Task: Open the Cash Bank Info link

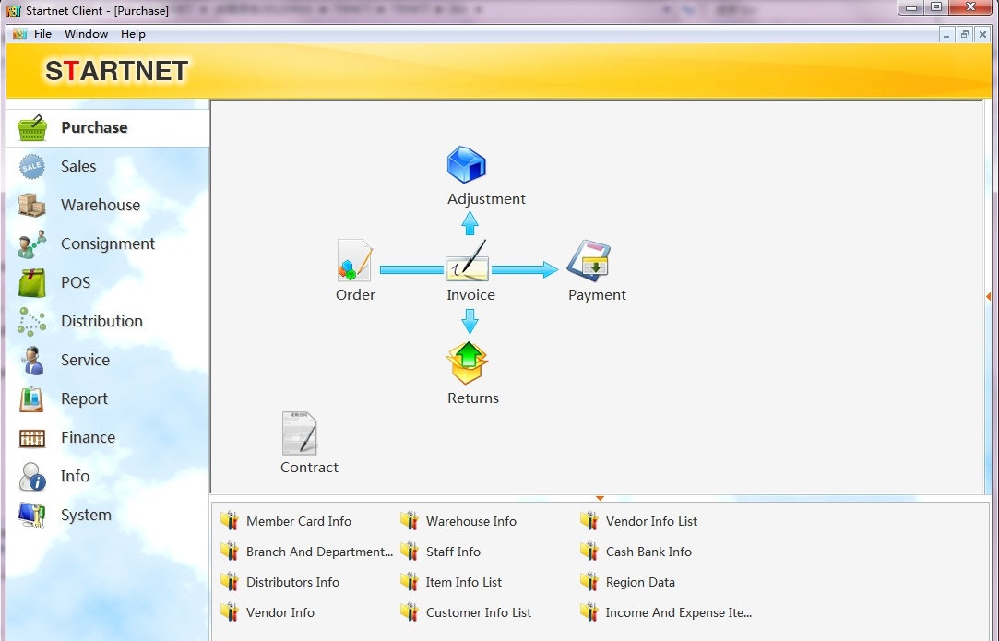Action: coord(648,552)
